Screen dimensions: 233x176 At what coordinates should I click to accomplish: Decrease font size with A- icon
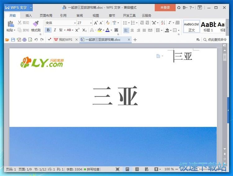pyautogui.click(x=101, y=23)
